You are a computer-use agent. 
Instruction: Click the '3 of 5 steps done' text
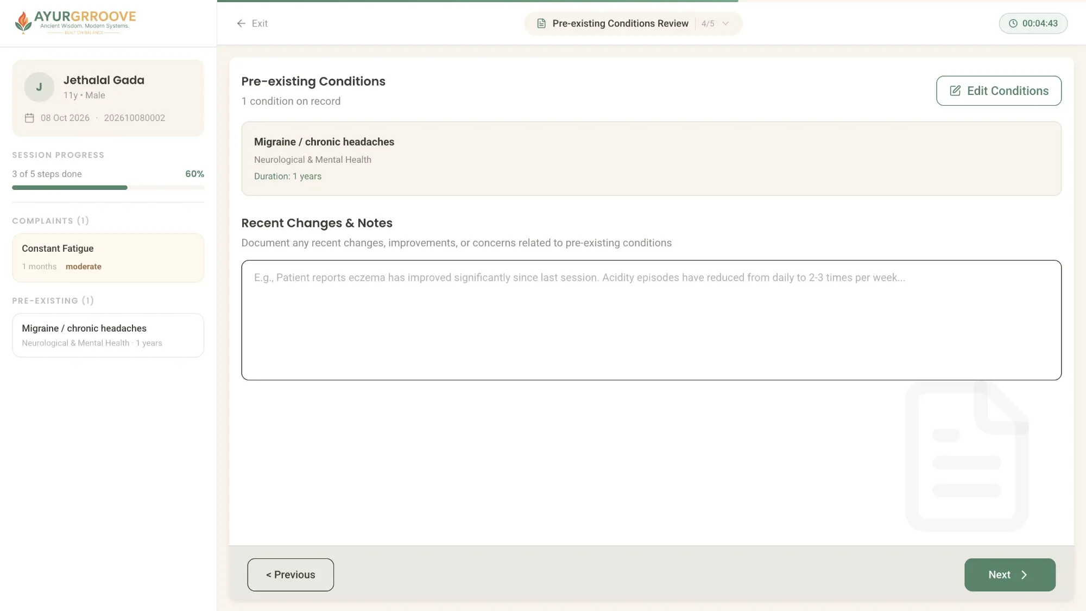47,174
